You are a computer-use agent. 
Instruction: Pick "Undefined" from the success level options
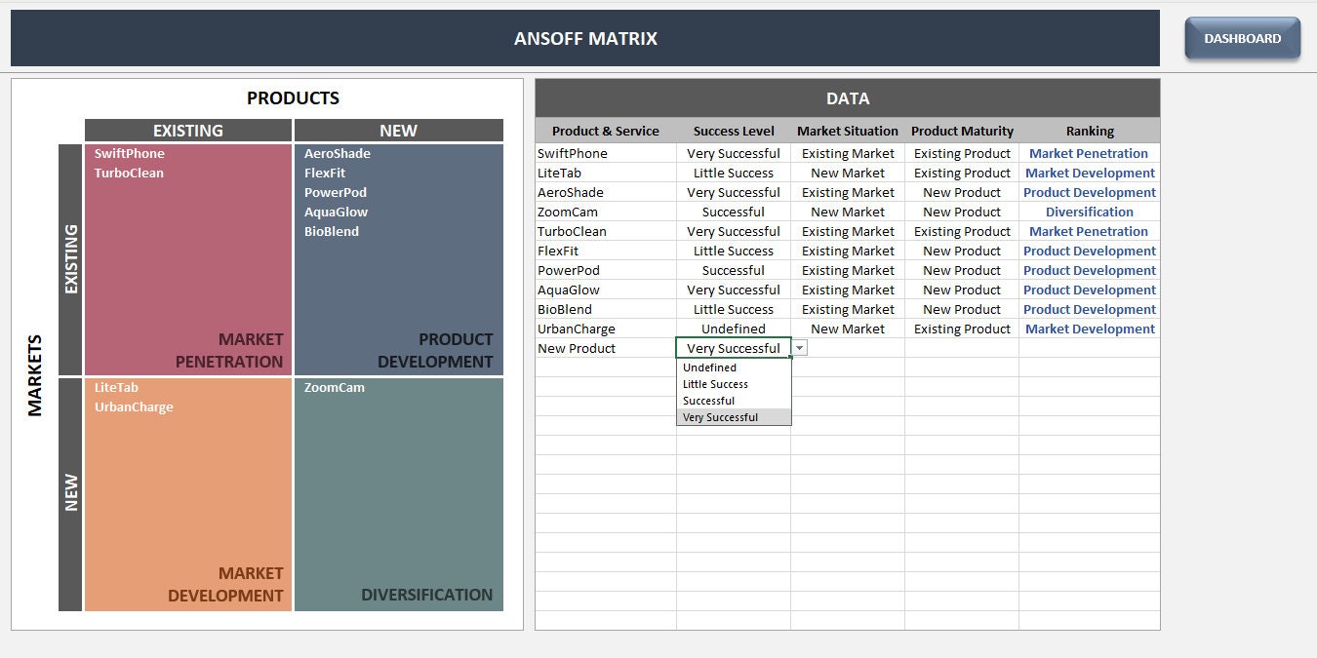click(709, 368)
